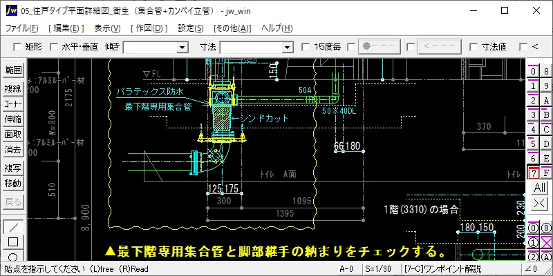Select the 伸縮 (extend/trim) tool
The image size is (553, 276).
pyautogui.click(x=13, y=119)
